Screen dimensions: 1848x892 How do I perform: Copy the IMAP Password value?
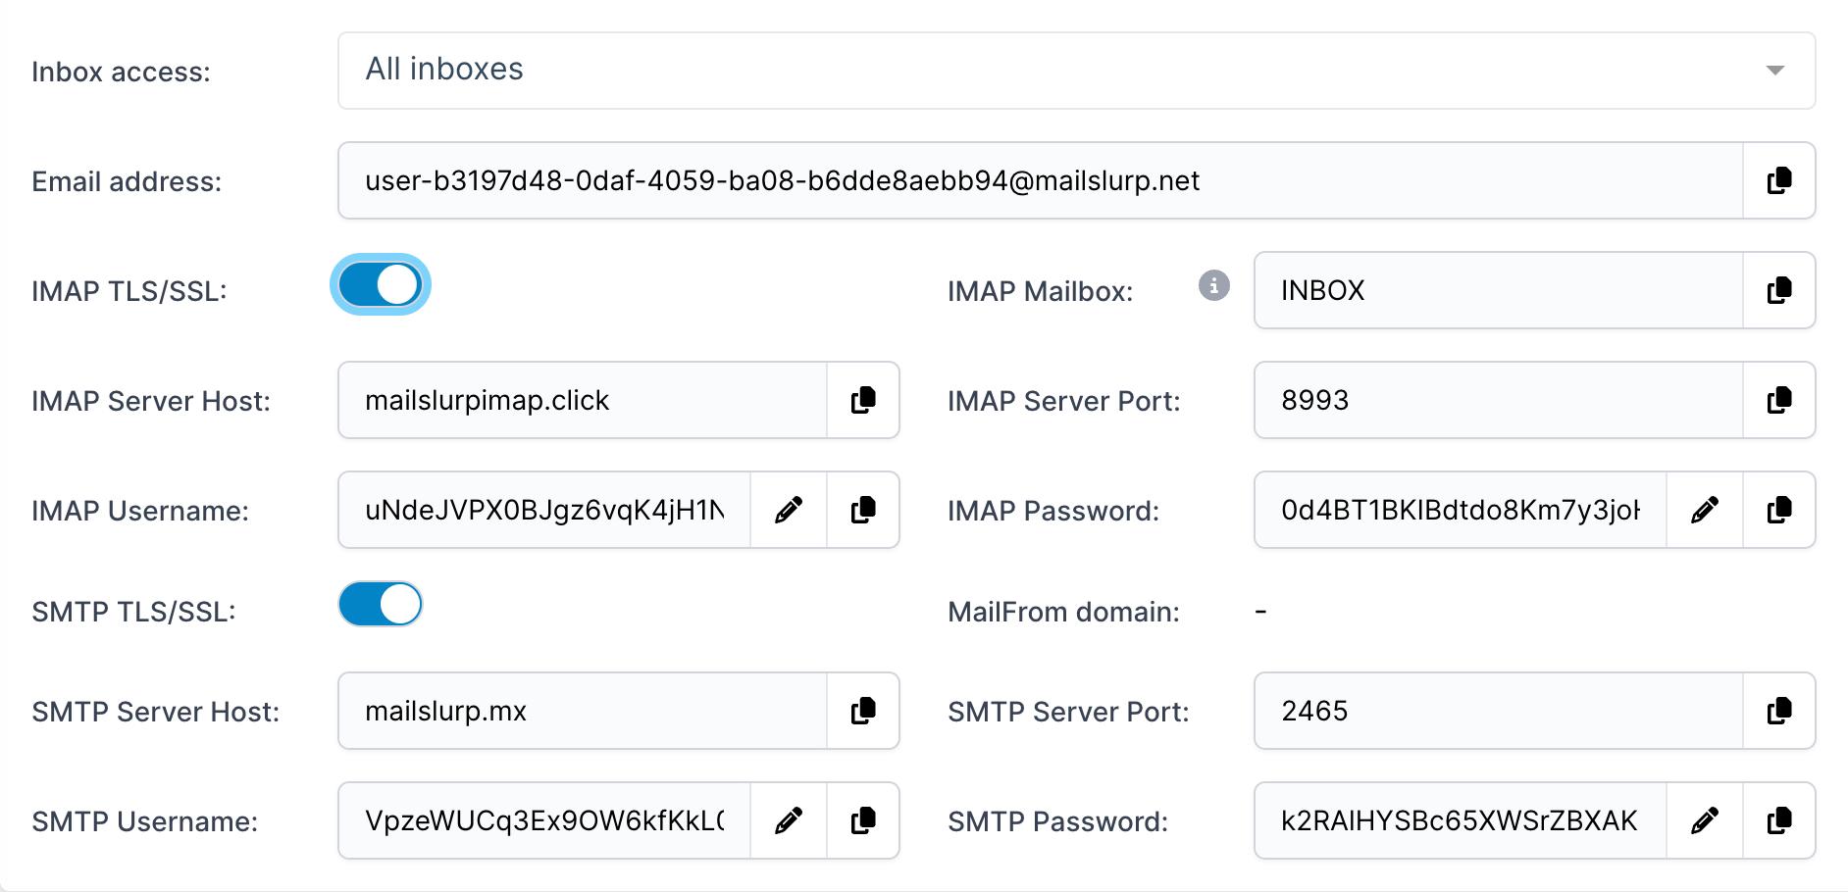point(1778,510)
